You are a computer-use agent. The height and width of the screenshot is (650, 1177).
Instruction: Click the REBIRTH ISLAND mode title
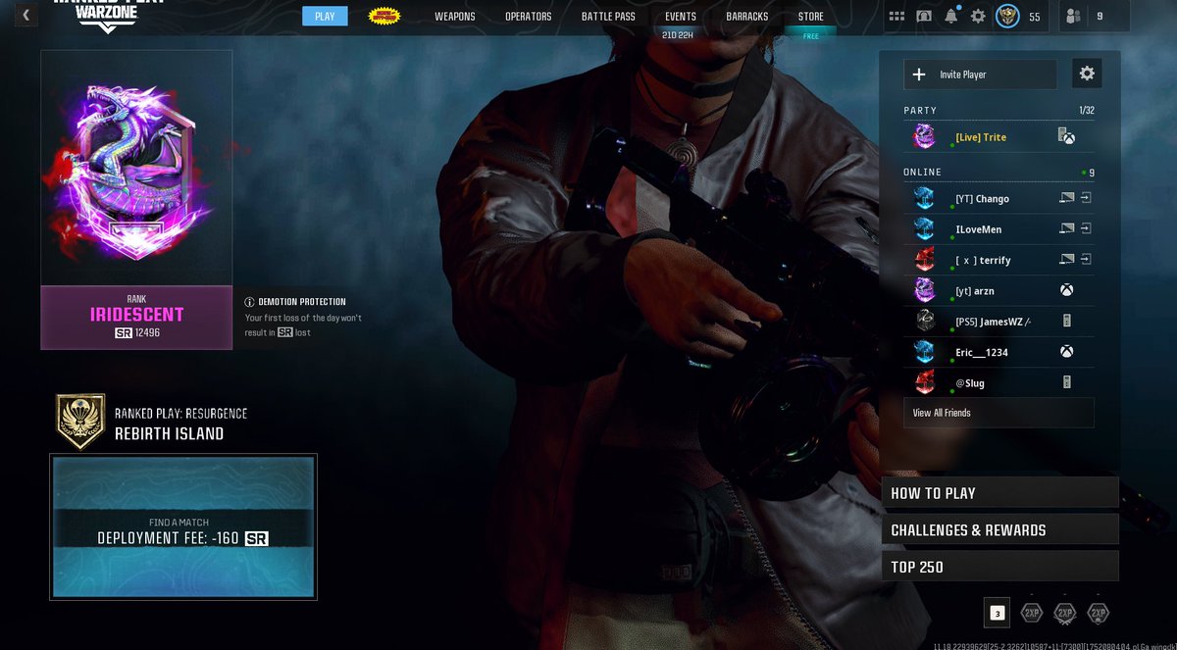(x=169, y=433)
